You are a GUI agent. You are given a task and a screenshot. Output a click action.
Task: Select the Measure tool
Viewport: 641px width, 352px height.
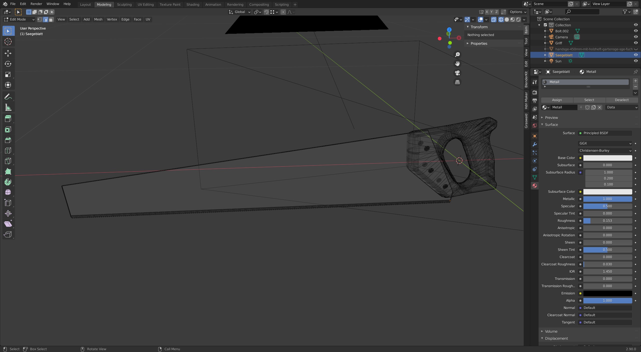[8, 108]
